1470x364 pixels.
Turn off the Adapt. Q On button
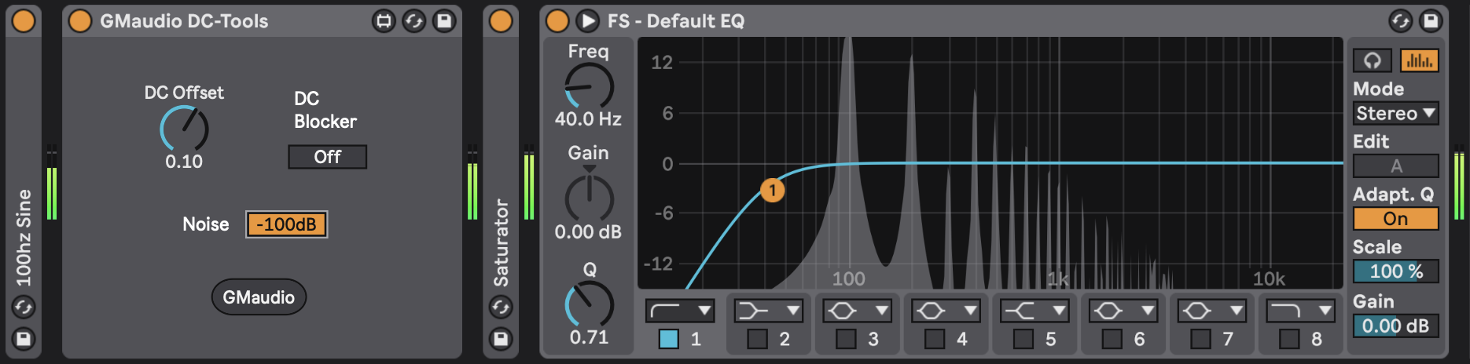tap(1395, 219)
